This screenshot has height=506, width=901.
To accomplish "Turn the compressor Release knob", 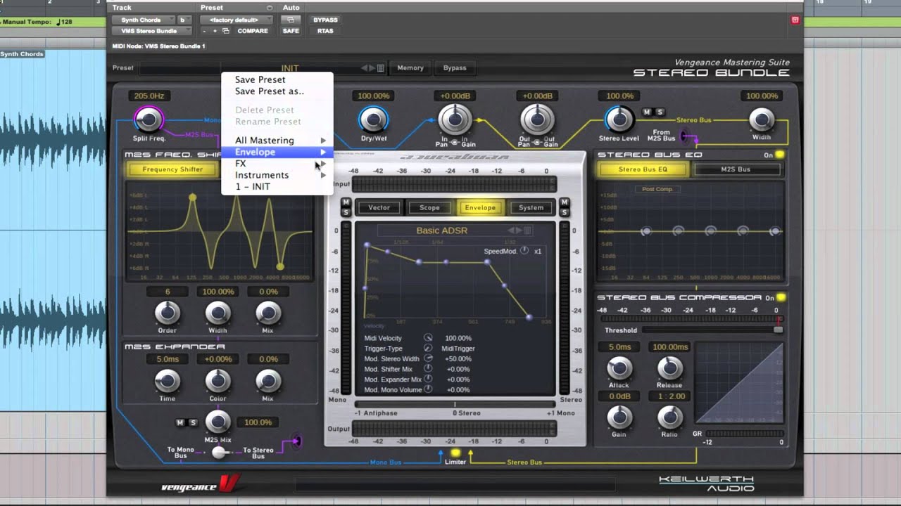I will tap(669, 368).
